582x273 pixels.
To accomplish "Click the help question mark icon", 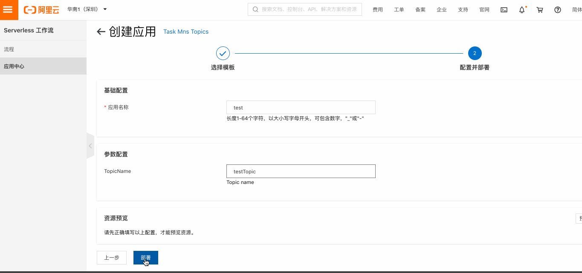I will pos(557,9).
